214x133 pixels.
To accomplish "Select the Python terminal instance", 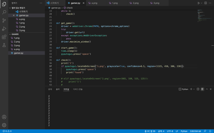I will coord(183,89).
